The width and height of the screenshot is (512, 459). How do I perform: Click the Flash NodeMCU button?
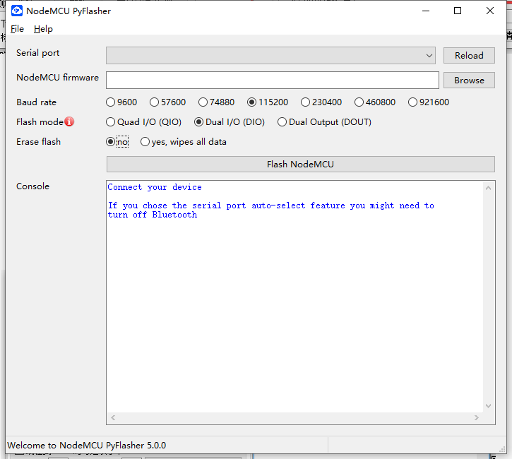pyautogui.click(x=300, y=165)
